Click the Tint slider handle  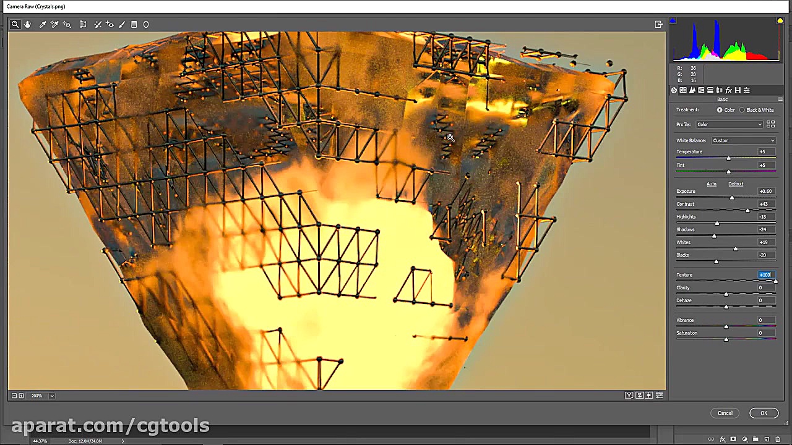coord(728,172)
